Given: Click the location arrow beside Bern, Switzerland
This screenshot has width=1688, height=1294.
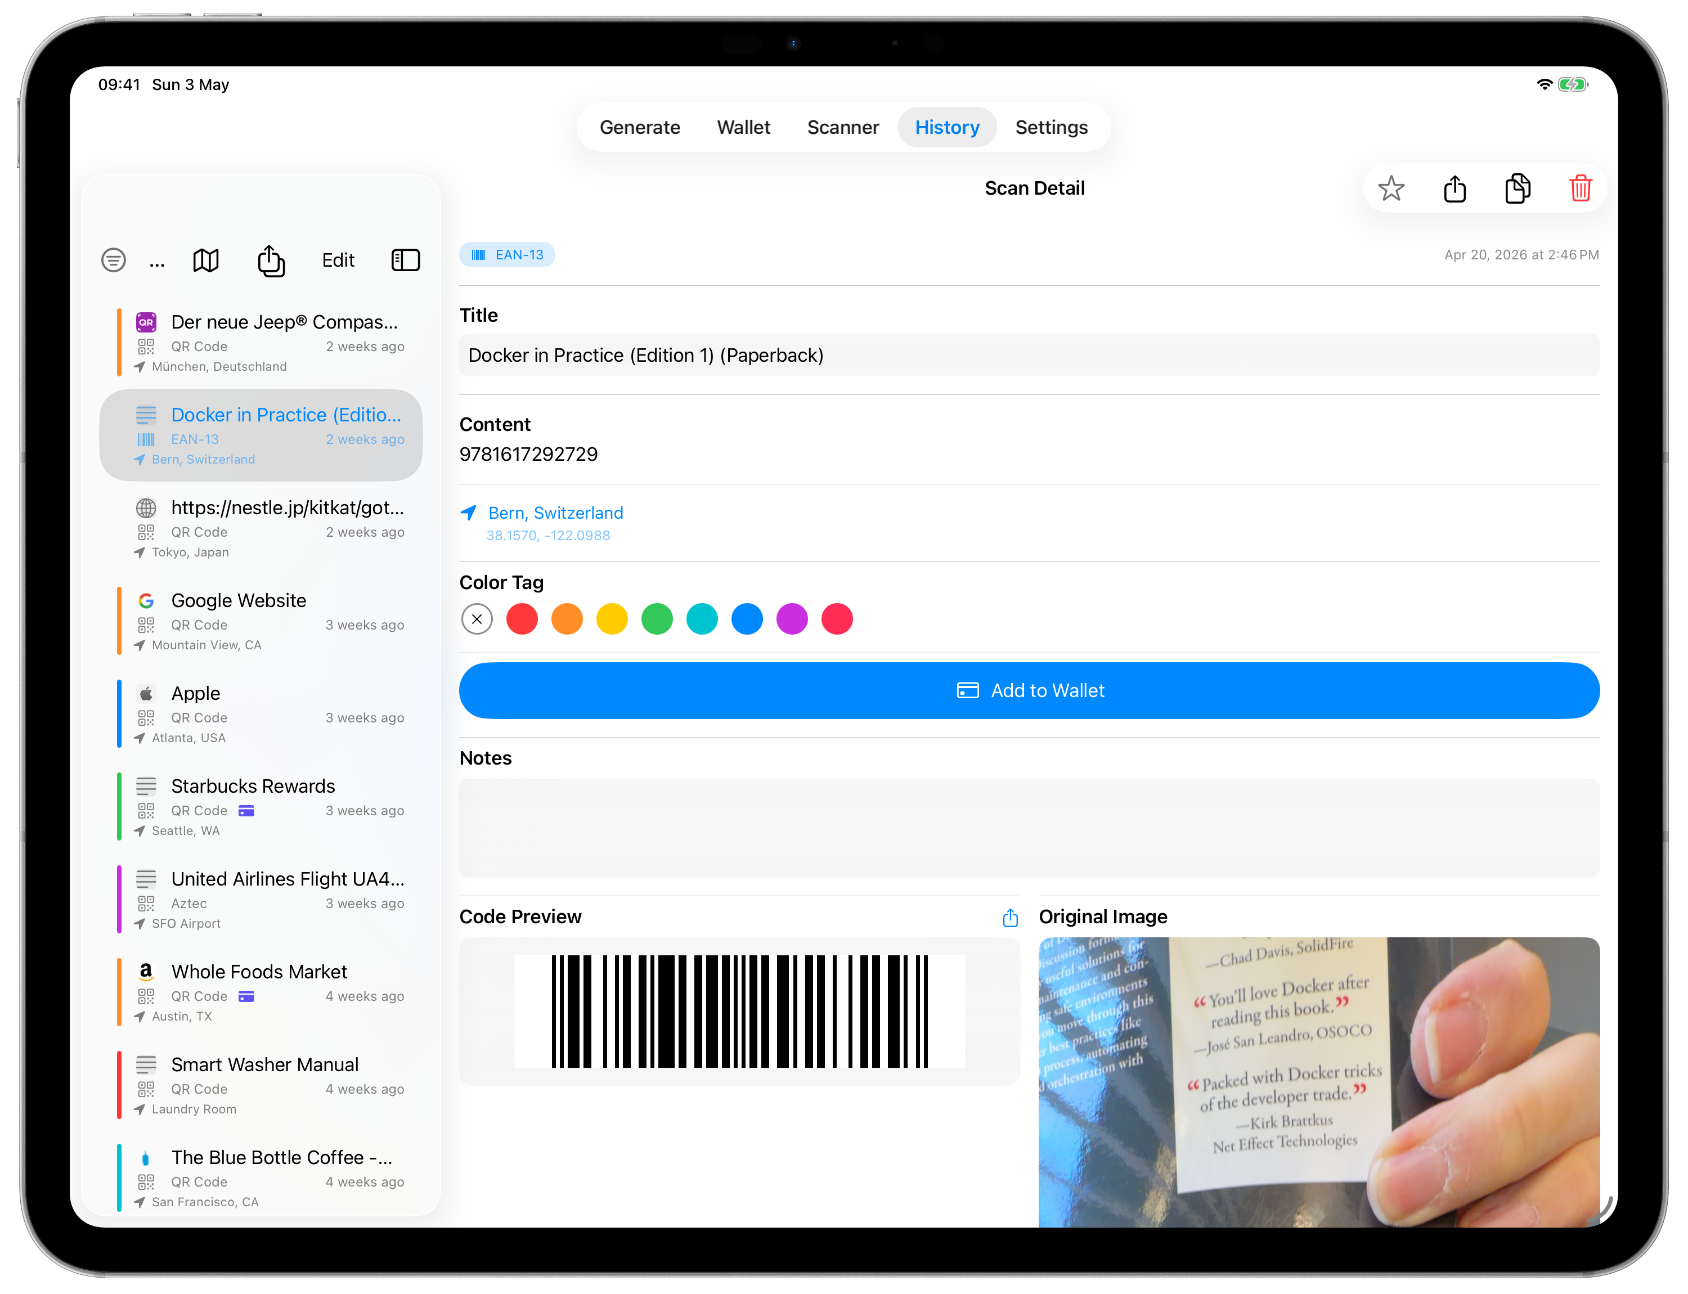Looking at the screenshot, I should pos(468,513).
